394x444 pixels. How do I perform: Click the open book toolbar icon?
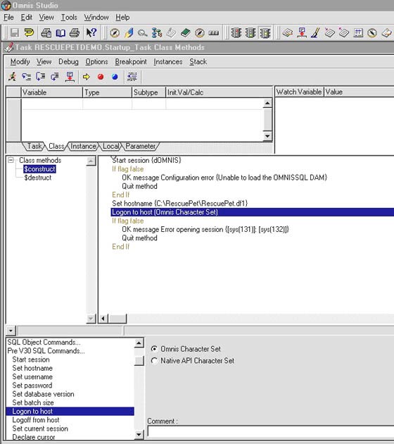pyautogui.click(x=61, y=33)
